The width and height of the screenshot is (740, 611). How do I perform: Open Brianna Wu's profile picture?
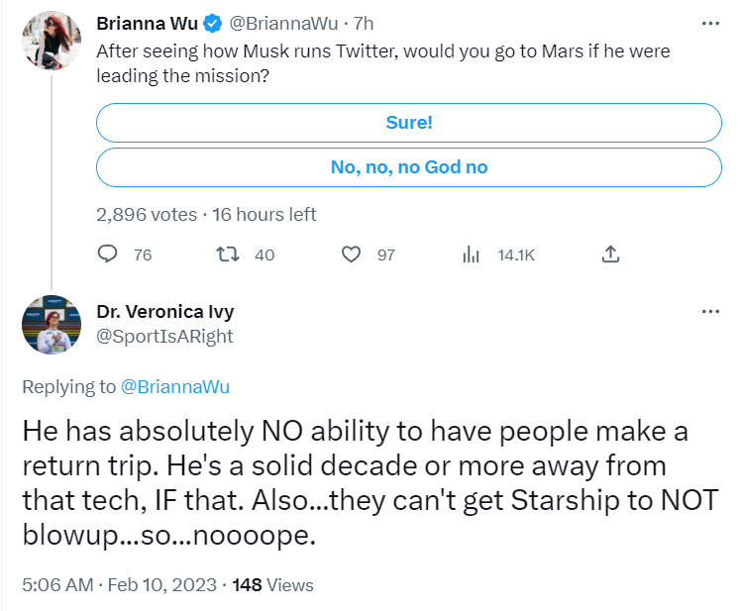(52, 41)
